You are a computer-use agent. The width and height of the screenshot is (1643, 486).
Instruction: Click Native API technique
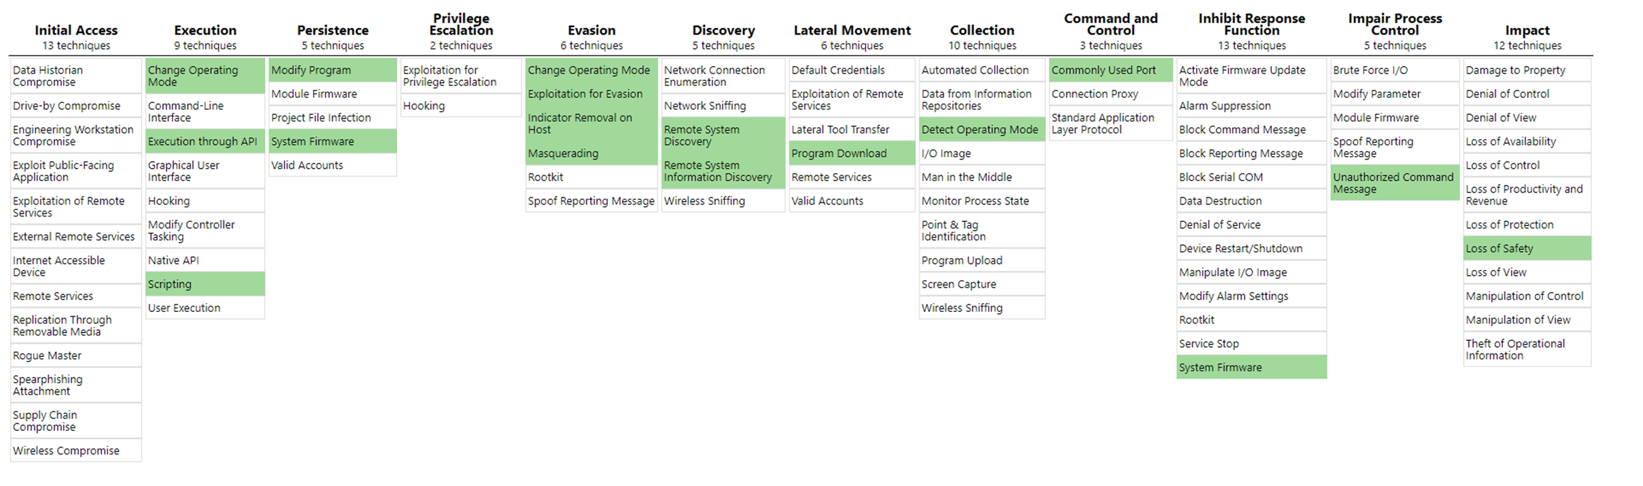(x=205, y=260)
